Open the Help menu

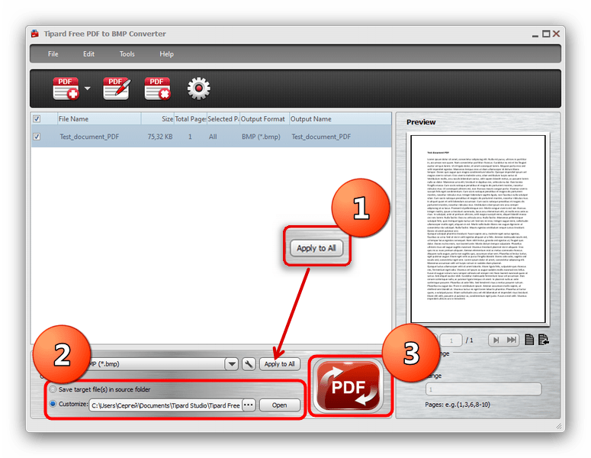(x=166, y=54)
